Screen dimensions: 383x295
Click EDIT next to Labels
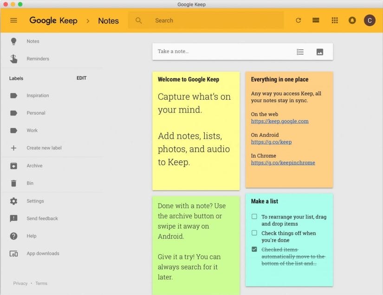click(x=81, y=78)
